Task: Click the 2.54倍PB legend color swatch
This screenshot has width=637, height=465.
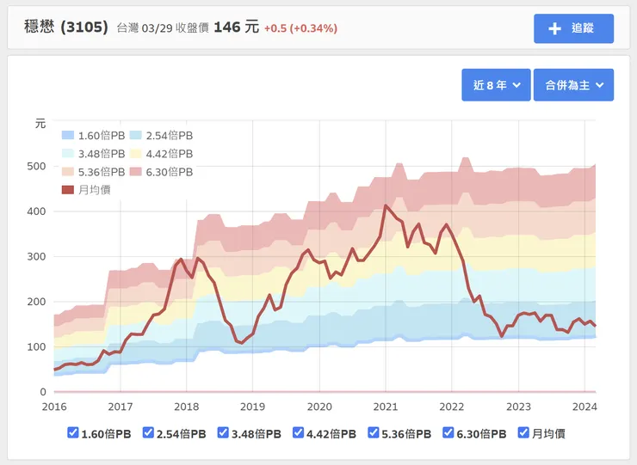Action: pyautogui.click(x=135, y=135)
